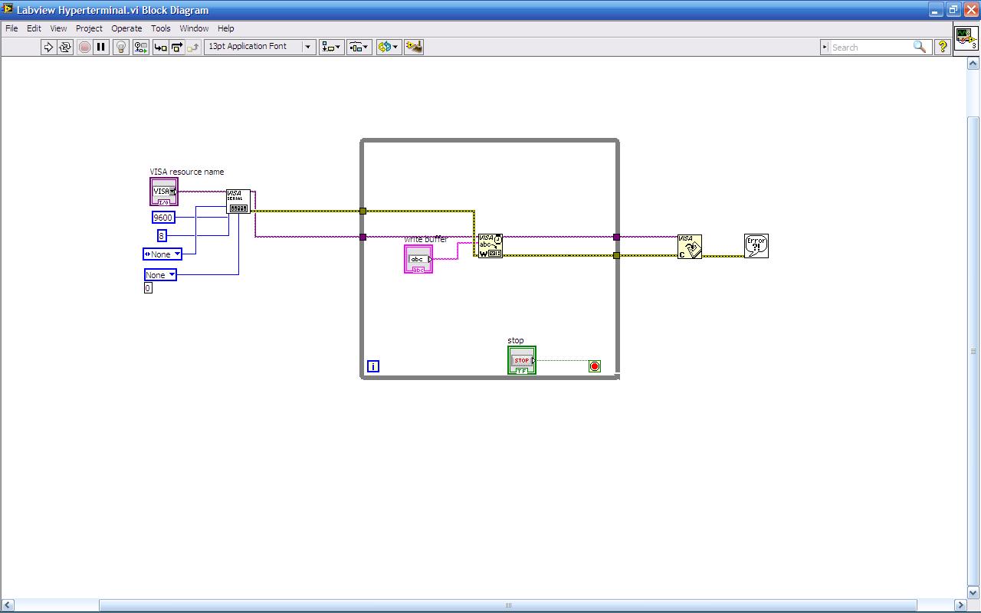Click the Context Help question mark button
981x613 pixels.
tap(942, 47)
